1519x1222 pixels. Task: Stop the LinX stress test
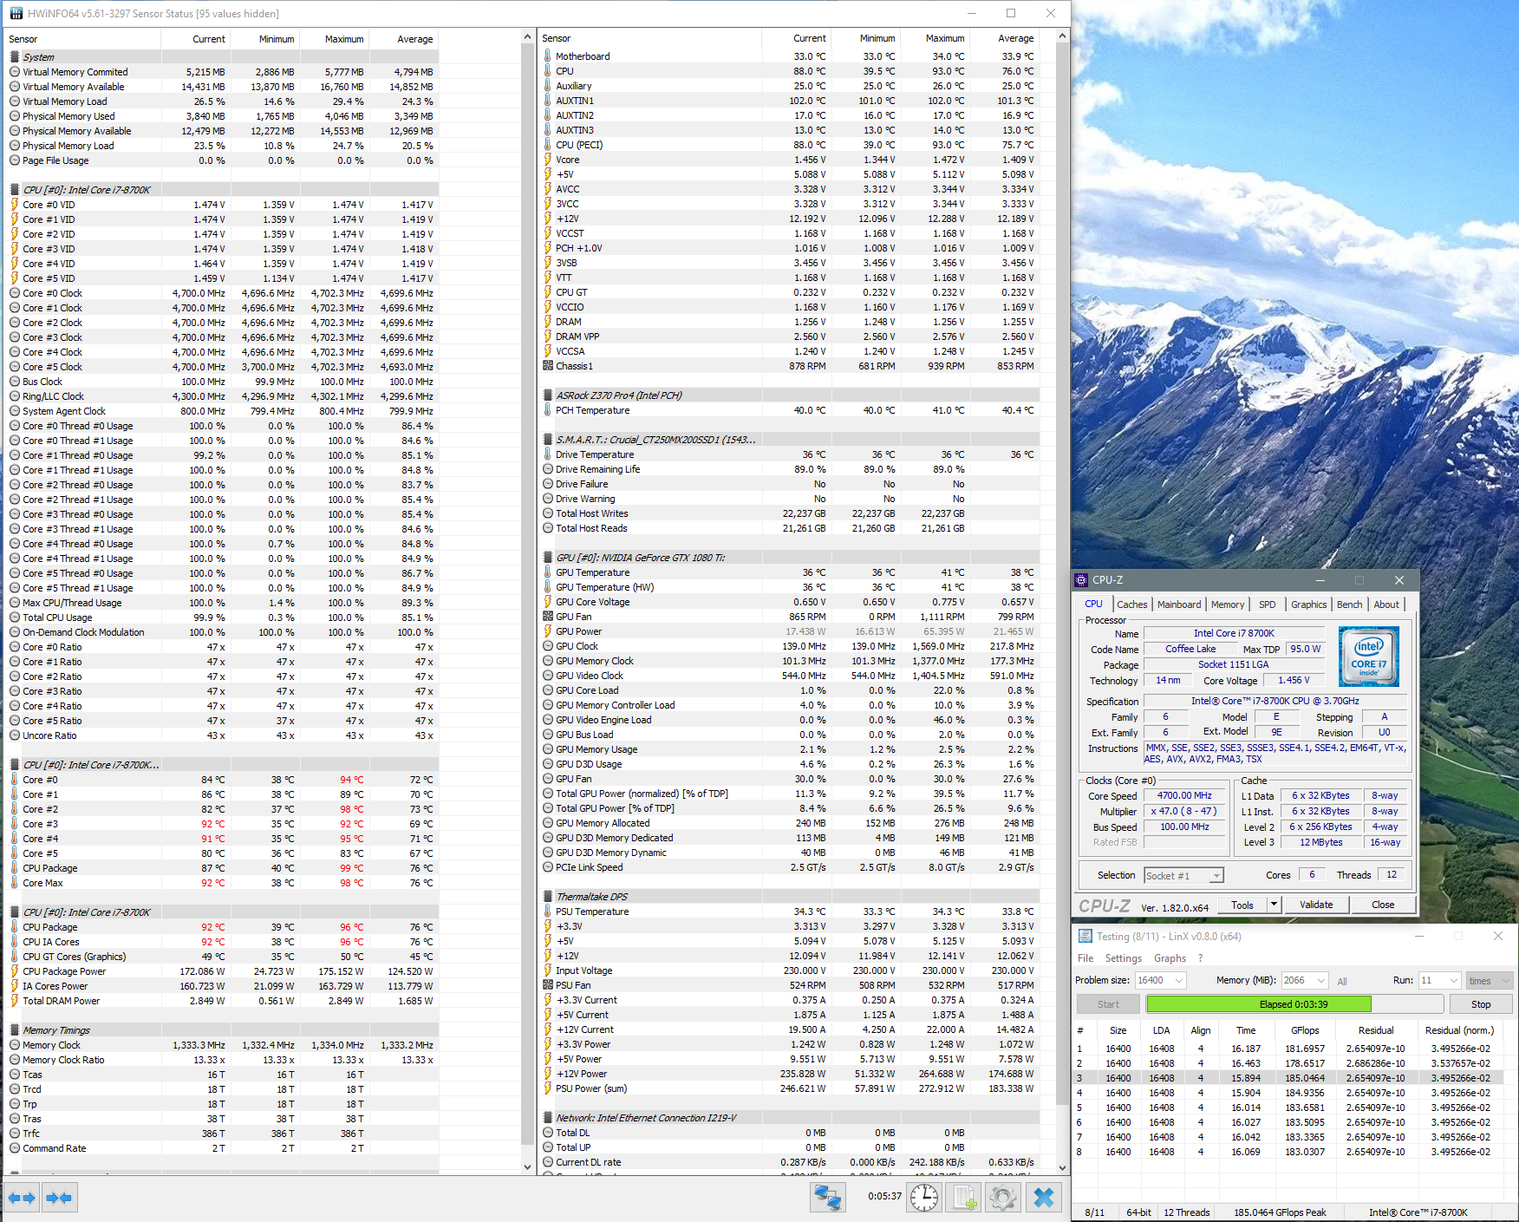coord(1481,1004)
